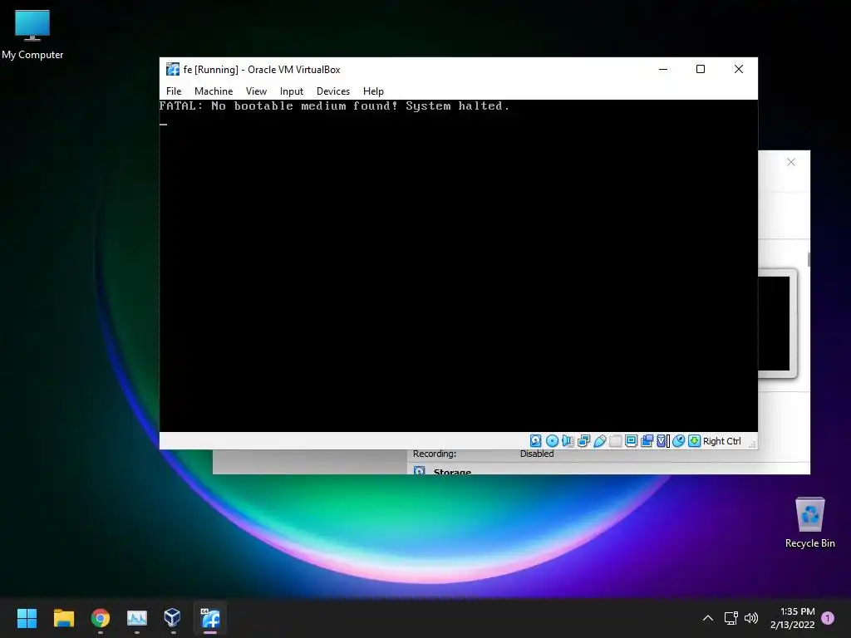Image resolution: width=851 pixels, height=638 pixels.
Task: Open the notification count badge
Action: click(x=828, y=618)
